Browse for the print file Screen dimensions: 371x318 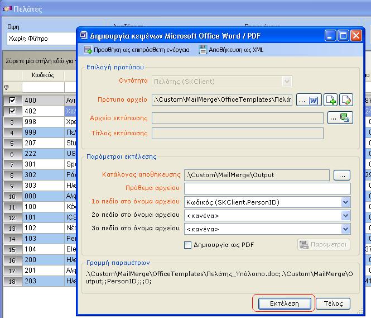340,117
